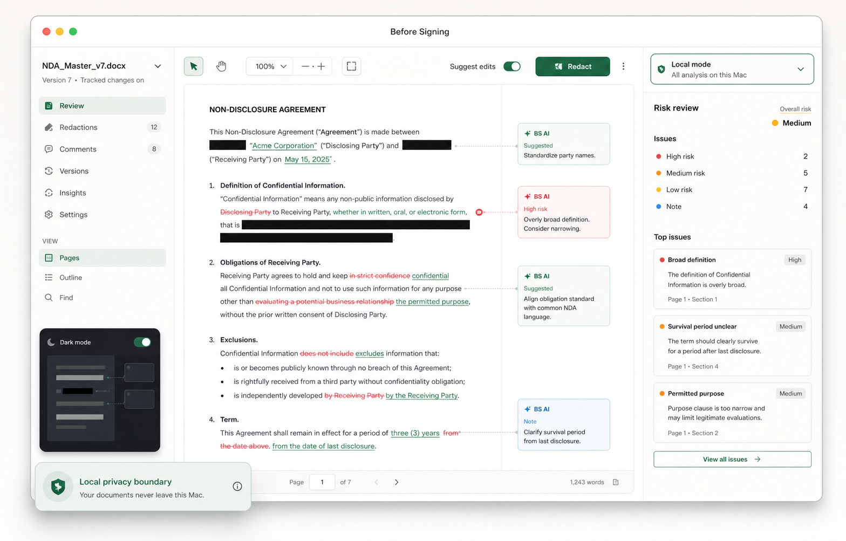
Task: Click the Find magnifier icon
Action: click(x=49, y=297)
